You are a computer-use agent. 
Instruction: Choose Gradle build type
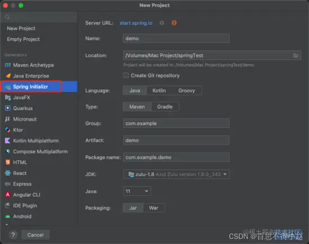click(x=165, y=107)
